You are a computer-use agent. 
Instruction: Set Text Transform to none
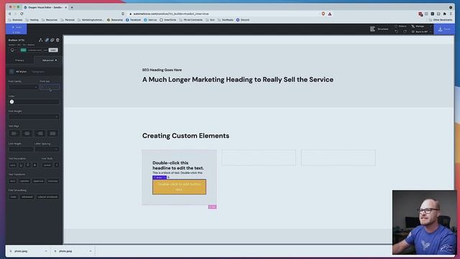(13, 181)
